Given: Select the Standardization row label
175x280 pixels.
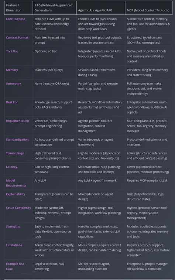Looking at the screenshot, I should [17, 140].
